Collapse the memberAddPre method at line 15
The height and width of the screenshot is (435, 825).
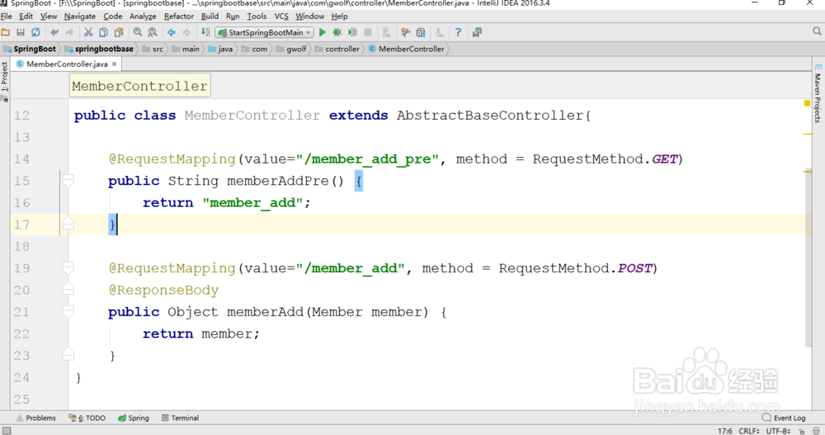pos(68,181)
